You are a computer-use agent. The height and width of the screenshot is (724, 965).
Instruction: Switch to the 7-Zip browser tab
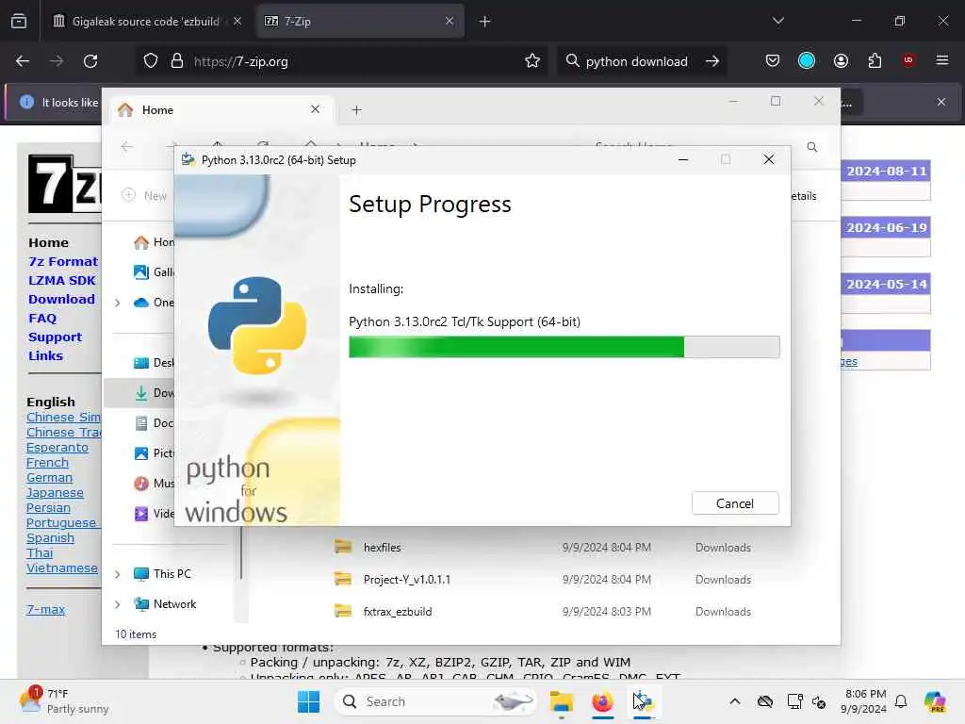360,22
